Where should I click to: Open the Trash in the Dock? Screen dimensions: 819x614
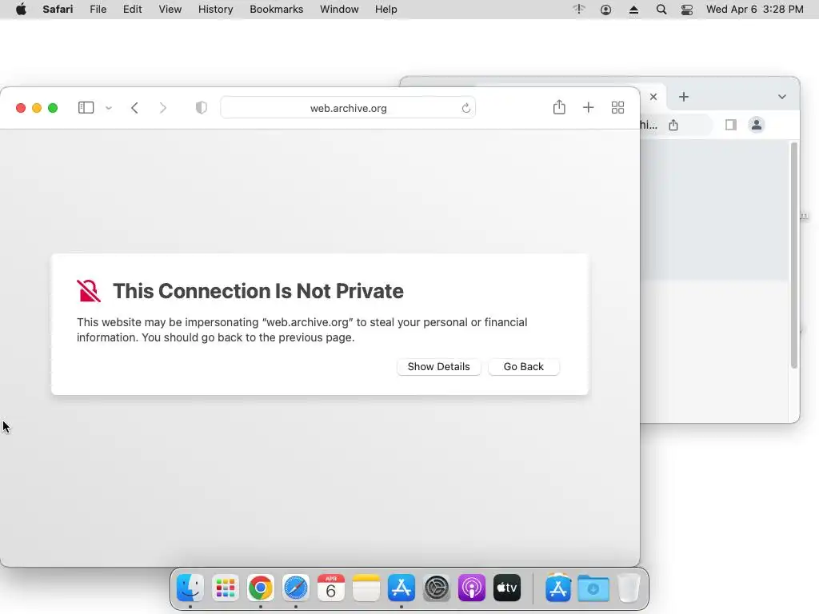click(x=629, y=588)
